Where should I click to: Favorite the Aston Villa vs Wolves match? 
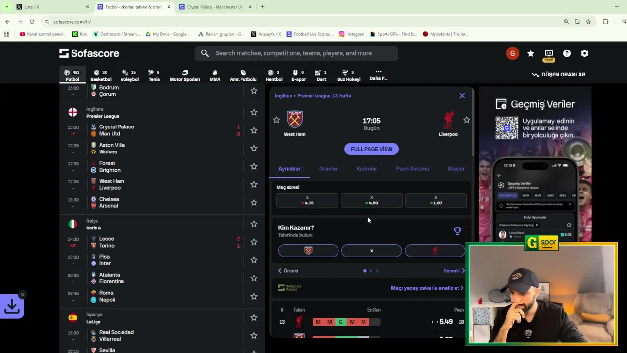254,148
